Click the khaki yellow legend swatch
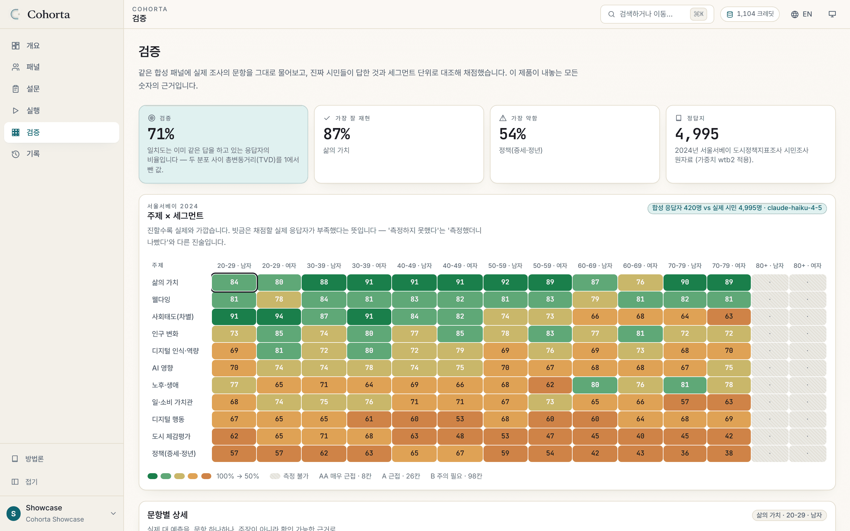The image size is (850, 531). click(x=179, y=476)
